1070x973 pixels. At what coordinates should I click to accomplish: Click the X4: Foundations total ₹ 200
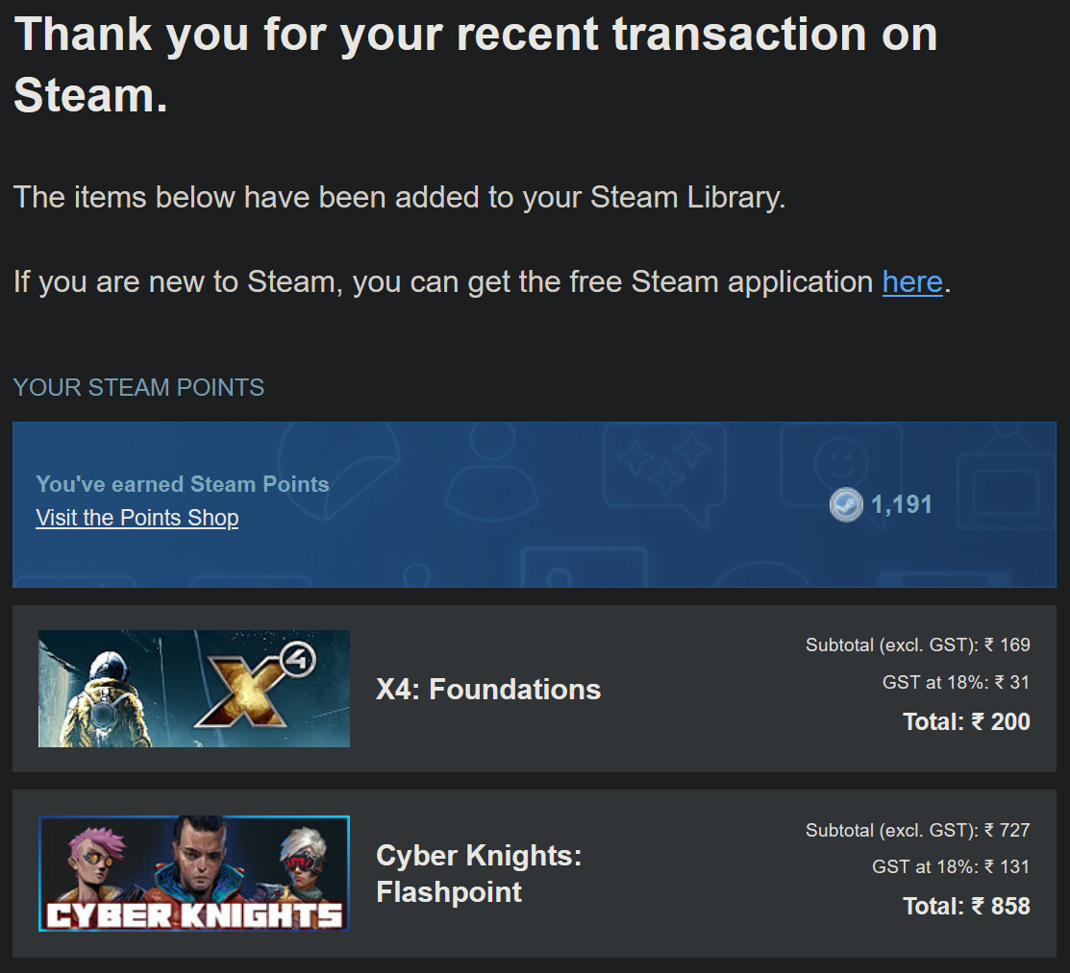point(966,722)
